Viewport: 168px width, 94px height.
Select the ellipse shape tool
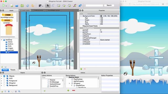pos(64,5)
